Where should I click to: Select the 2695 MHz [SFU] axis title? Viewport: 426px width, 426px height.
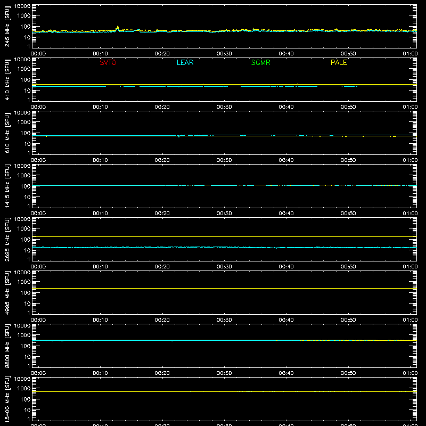point(7,239)
